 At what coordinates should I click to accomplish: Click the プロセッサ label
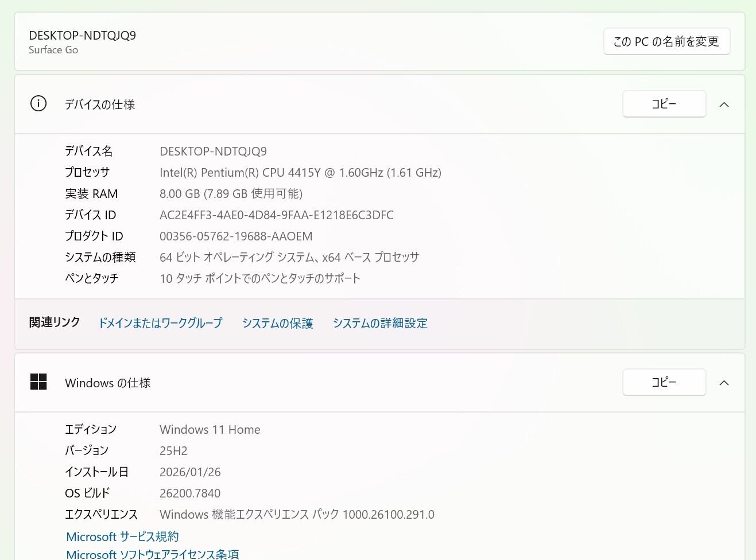coord(87,172)
